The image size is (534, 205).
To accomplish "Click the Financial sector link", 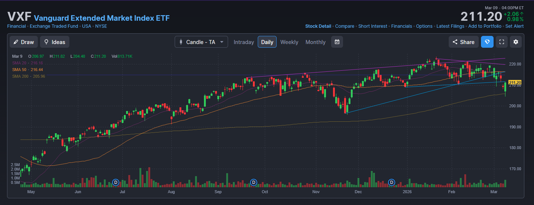I will click(16, 26).
